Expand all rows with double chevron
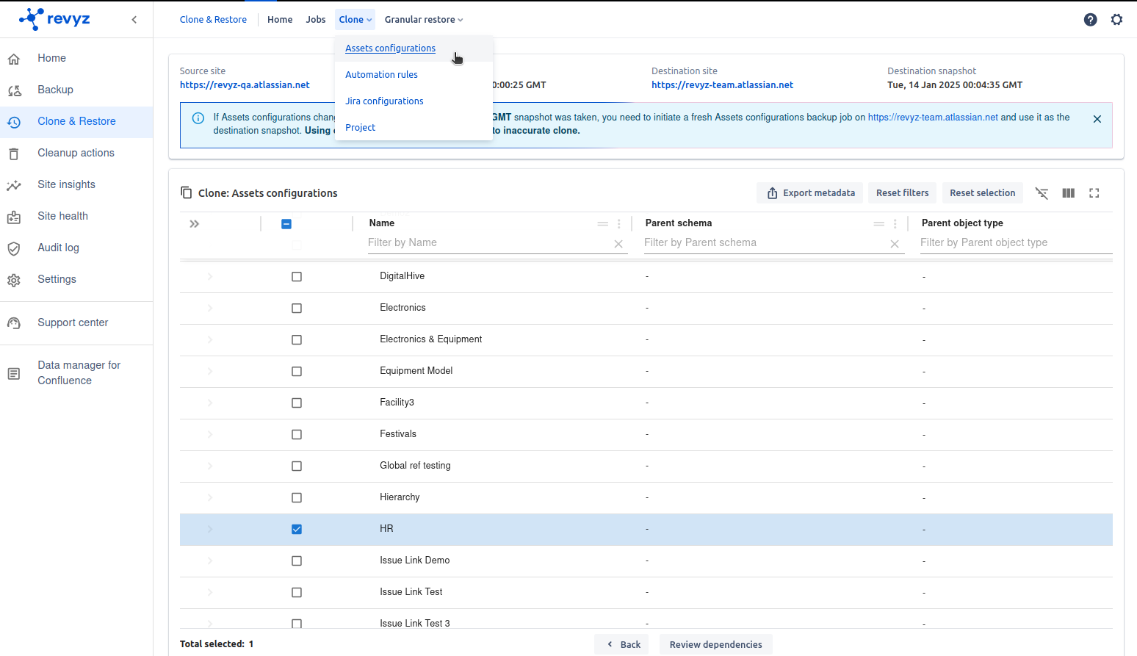 tap(195, 224)
